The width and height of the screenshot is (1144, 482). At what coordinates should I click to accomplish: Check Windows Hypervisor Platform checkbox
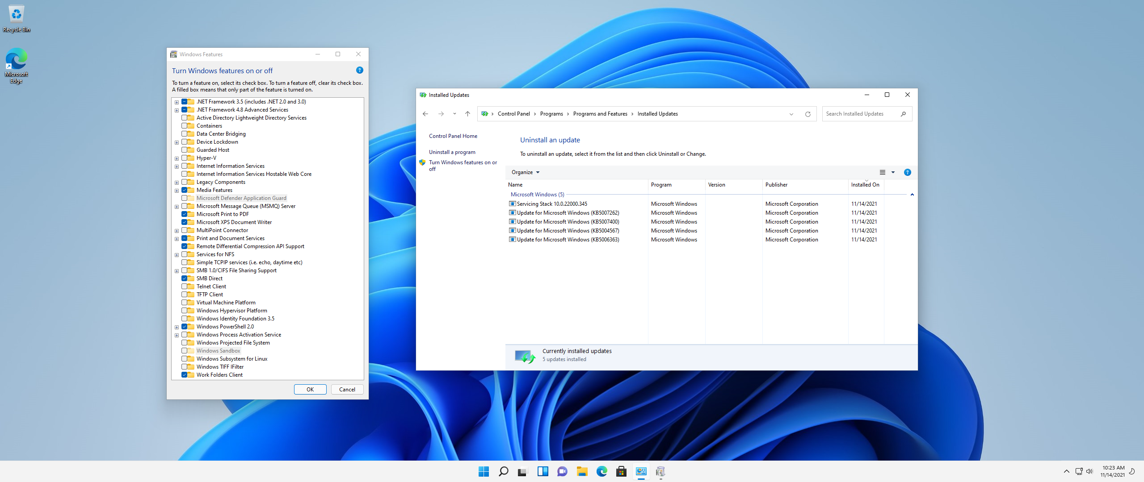(x=184, y=311)
